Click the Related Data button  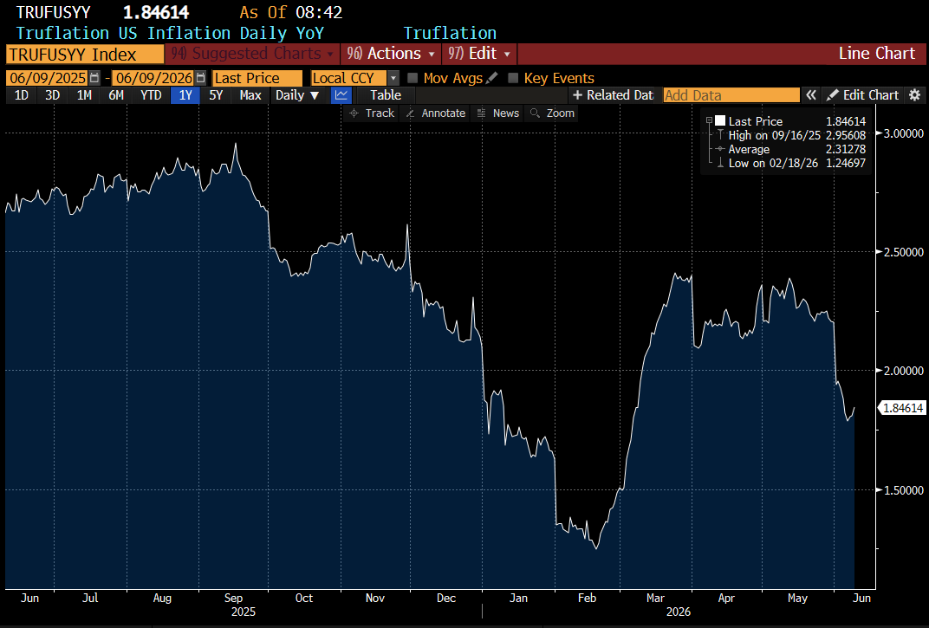click(613, 94)
